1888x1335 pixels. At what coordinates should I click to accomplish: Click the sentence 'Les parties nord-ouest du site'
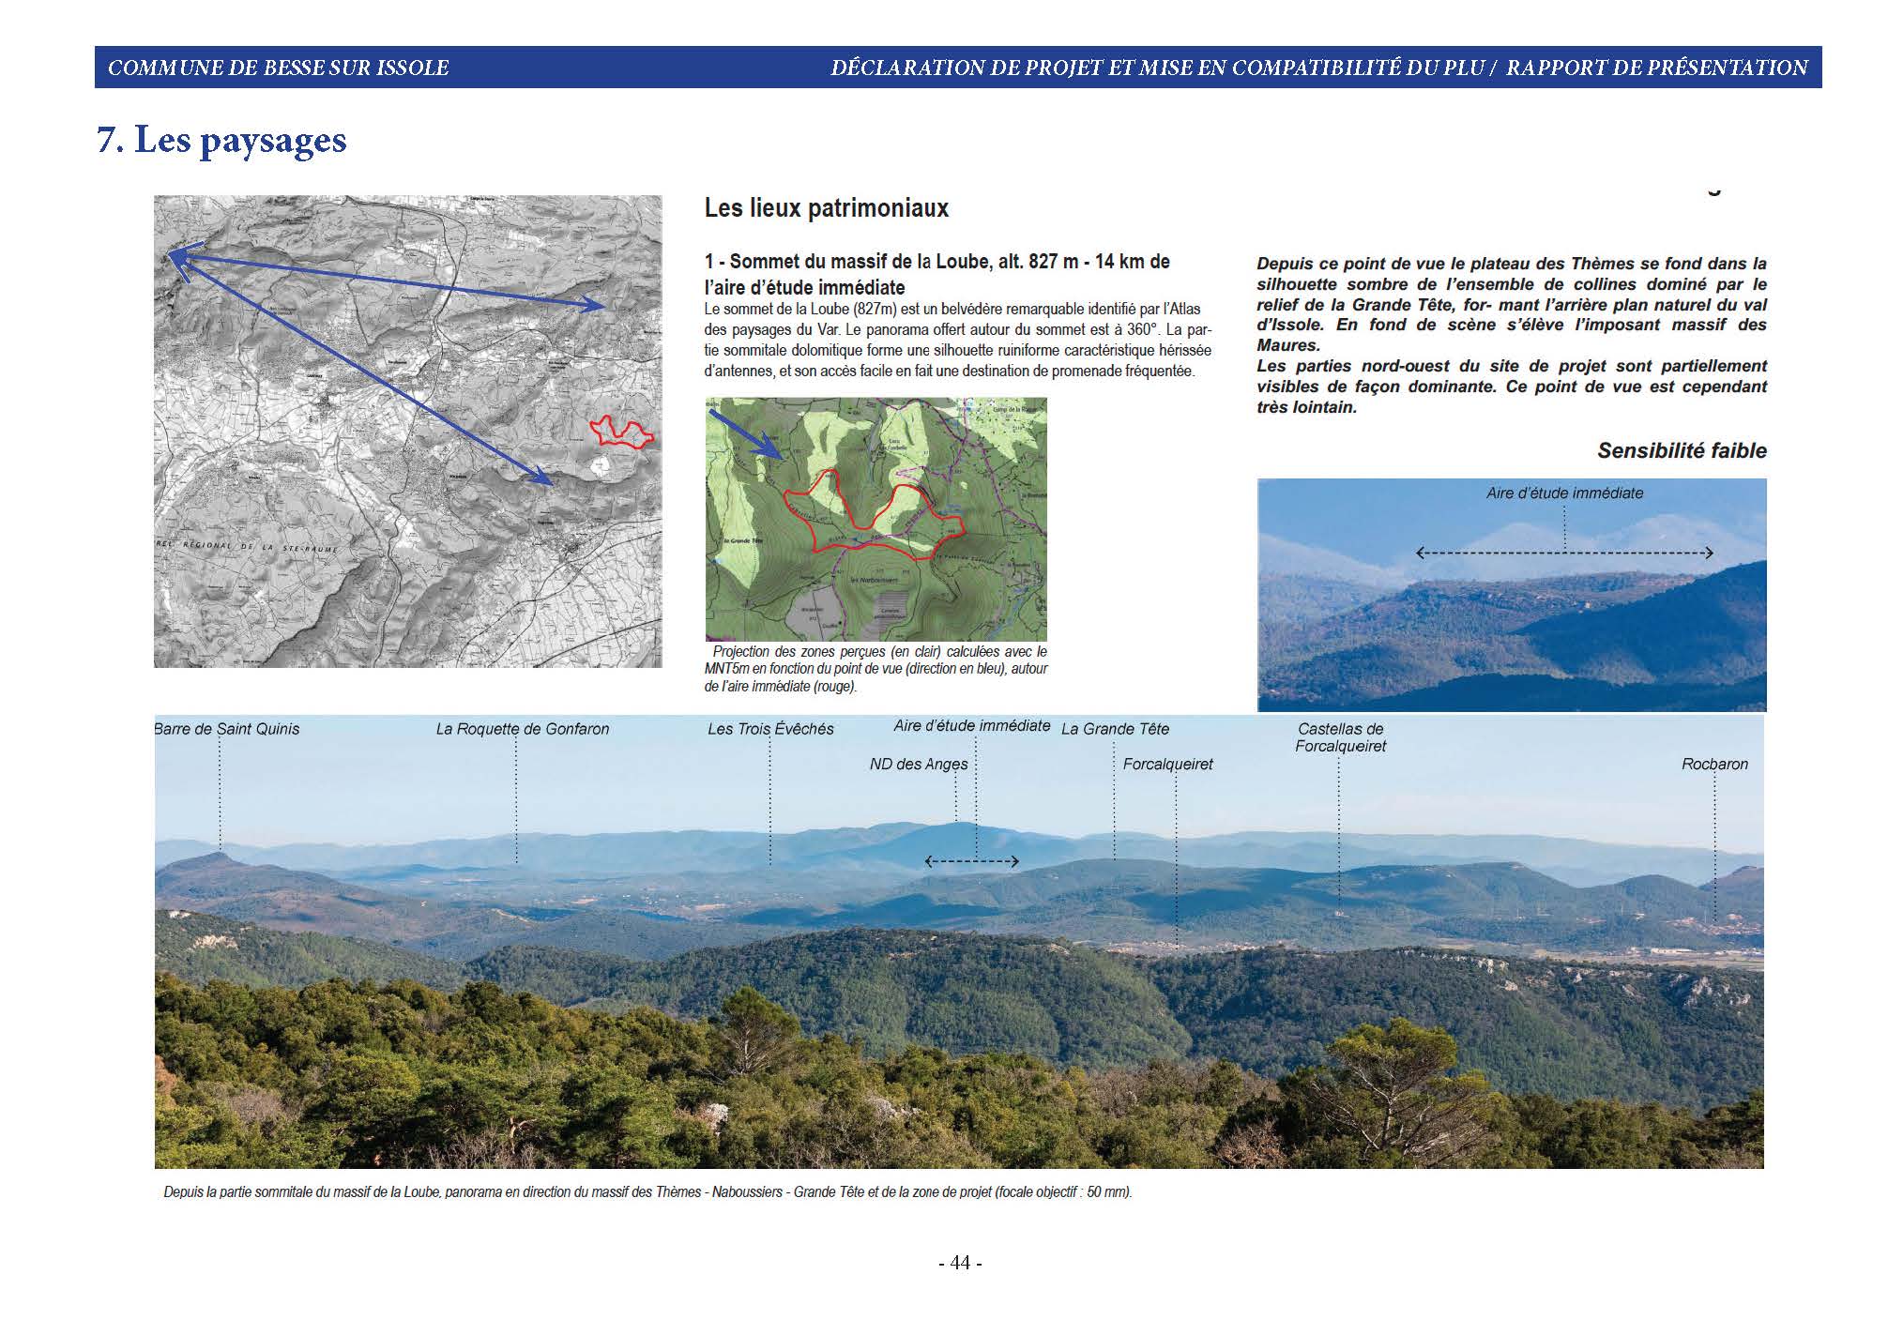click(1512, 387)
